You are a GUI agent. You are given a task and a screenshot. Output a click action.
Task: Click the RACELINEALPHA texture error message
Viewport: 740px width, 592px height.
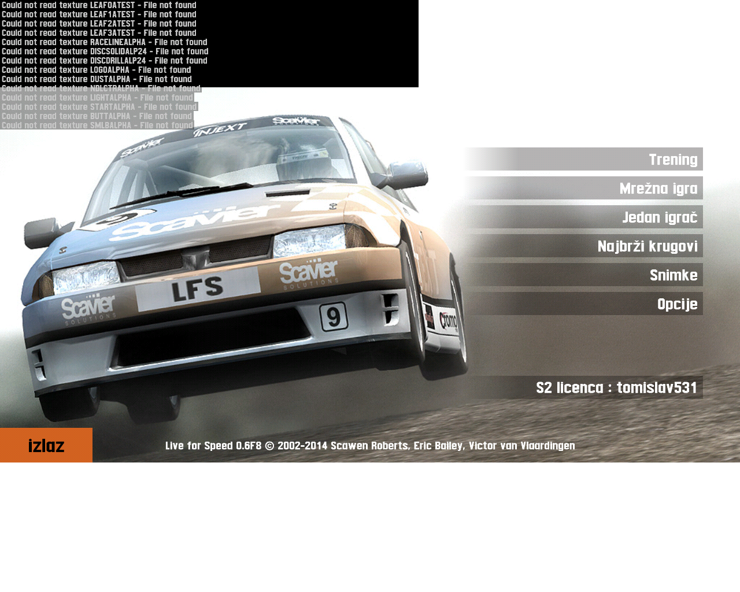click(104, 42)
